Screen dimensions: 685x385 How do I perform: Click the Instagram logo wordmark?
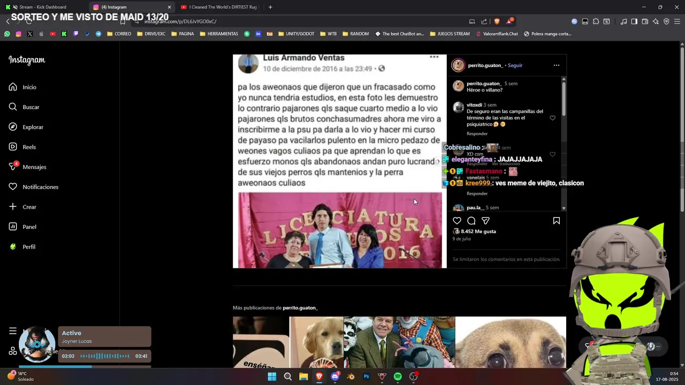click(x=27, y=60)
